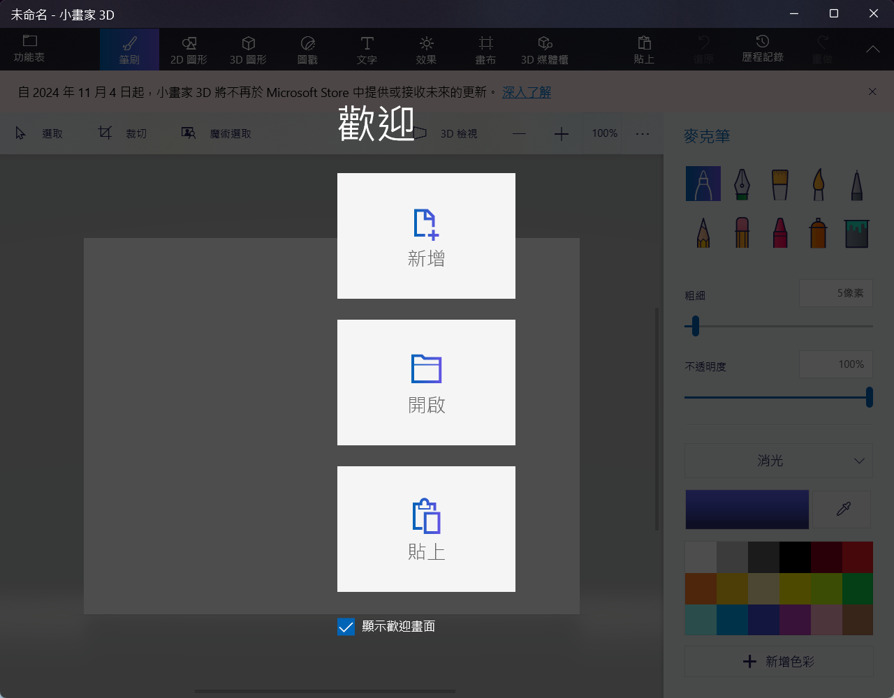This screenshot has width=894, height=698.
Task: Click the 不透明度 opacity slider handle
Action: point(869,397)
